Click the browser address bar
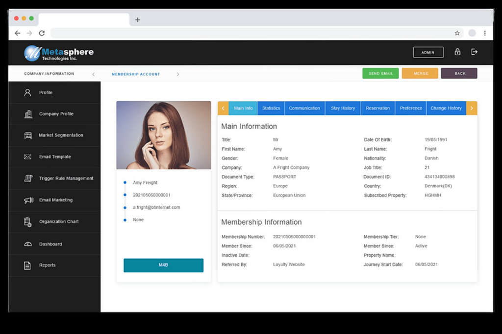Viewport: 502px width, 334px height. [245, 33]
